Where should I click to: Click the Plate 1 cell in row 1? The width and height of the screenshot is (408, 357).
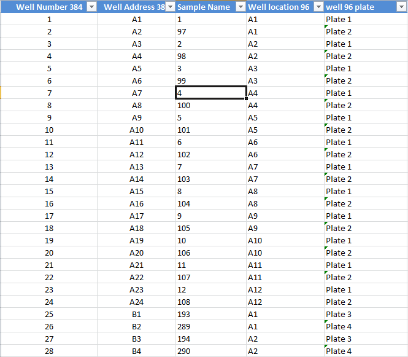[x=366, y=19]
